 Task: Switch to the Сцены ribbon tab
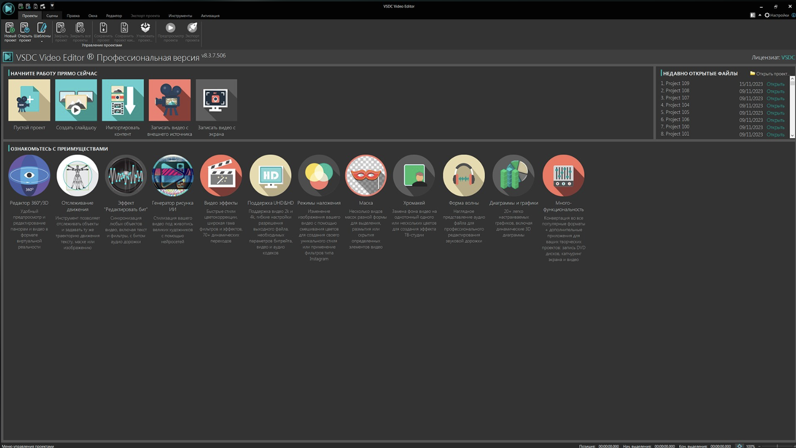pyautogui.click(x=52, y=16)
